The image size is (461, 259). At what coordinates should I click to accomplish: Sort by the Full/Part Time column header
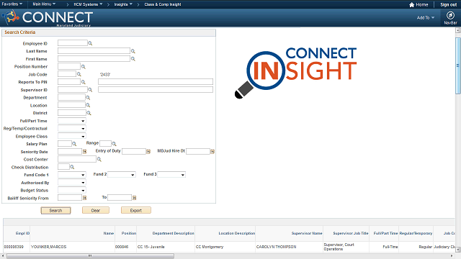click(385, 233)
